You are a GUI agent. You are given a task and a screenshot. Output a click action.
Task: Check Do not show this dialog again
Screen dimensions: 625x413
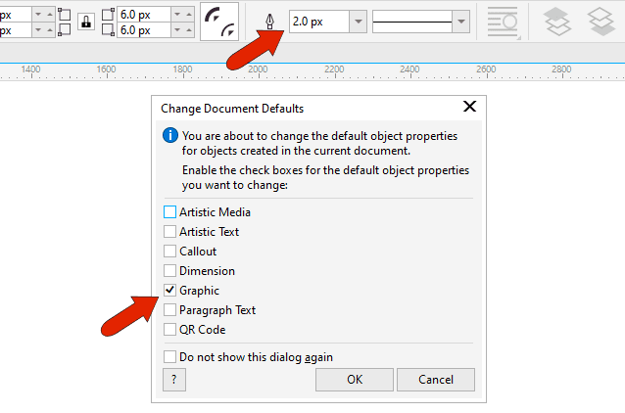[170, 357]
